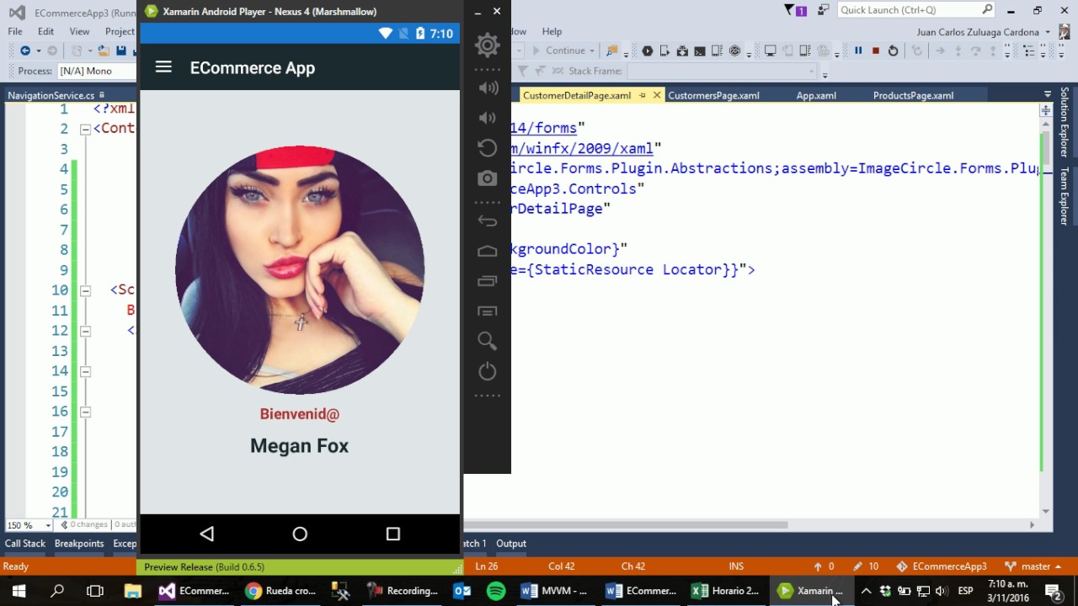
Task: Open the Team Explorer side tab
Action: pyautogui.click(x=1065, y=196)
